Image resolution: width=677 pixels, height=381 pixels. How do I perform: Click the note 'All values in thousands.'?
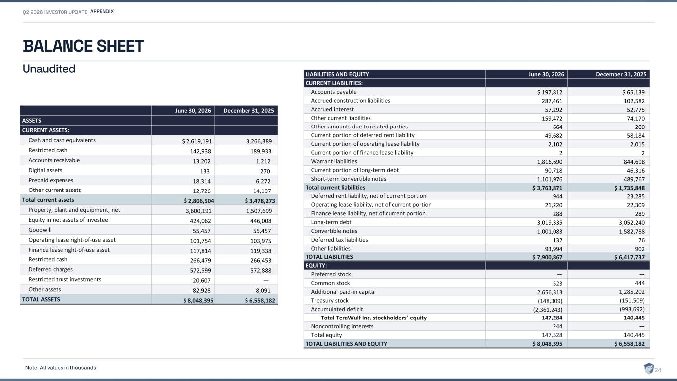[x=62, y=368]
